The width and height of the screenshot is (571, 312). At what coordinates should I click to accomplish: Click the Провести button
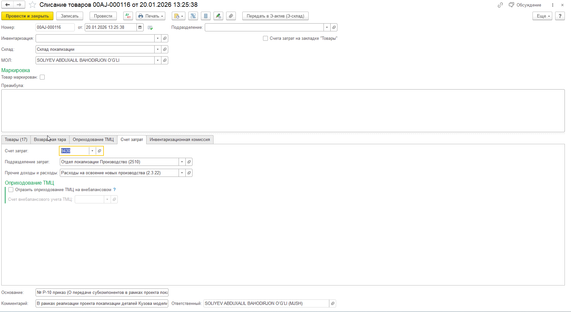[103, 16]
